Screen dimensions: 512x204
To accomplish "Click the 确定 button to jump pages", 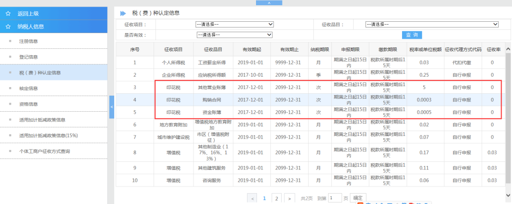I will 358,198.
